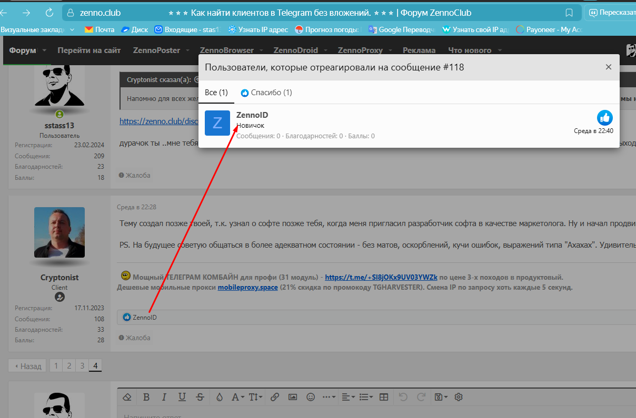Open ZennoID's avatar in the dialog
Screen dimensions: 636x418
pos(217,123)
